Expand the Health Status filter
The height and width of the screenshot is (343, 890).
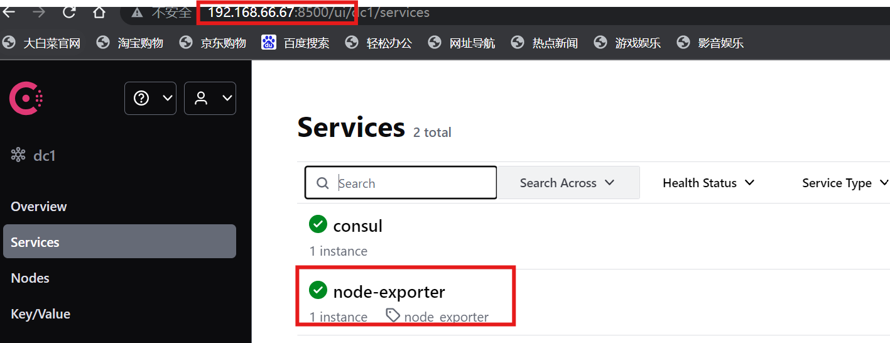pos(708,183)
